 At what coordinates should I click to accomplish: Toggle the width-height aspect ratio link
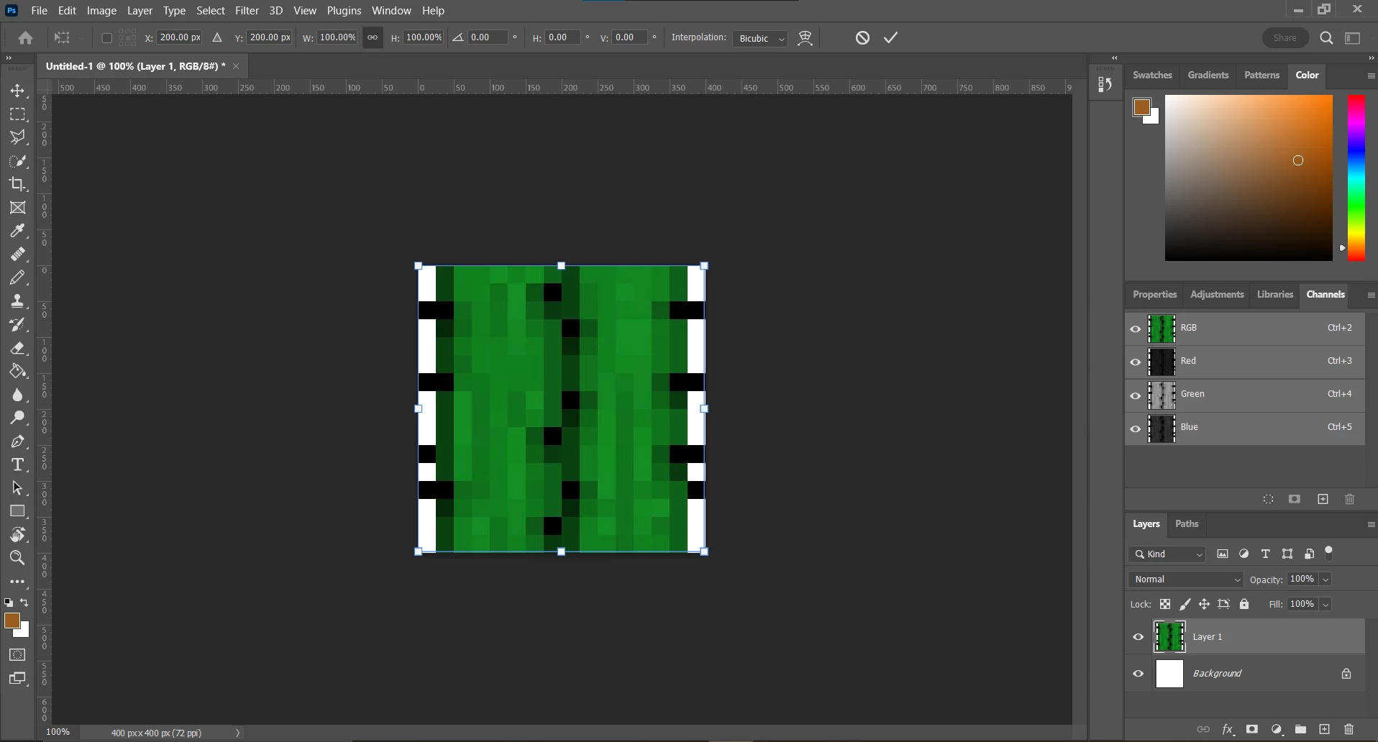coord(373,37)
